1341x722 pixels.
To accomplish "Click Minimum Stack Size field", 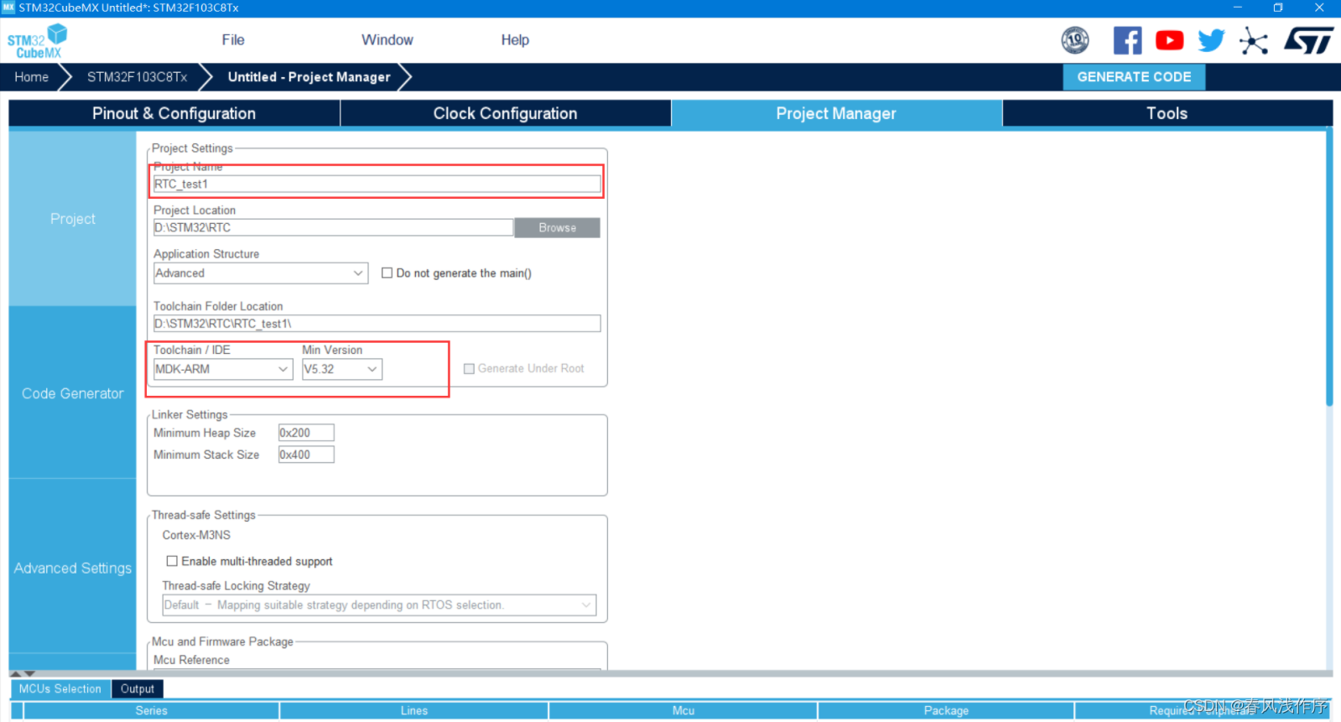I will pos(306,454).
